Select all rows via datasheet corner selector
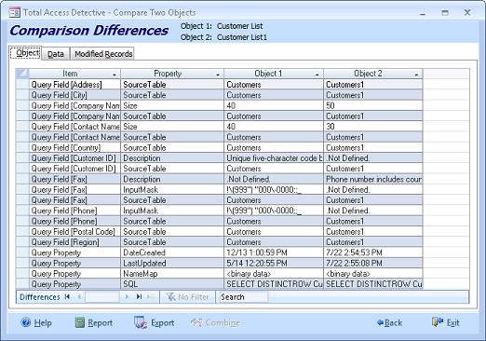 (x=22, y=74)
